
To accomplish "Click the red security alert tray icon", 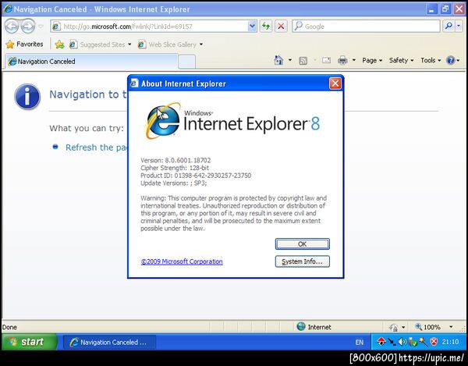I will (x=434, y=342).
